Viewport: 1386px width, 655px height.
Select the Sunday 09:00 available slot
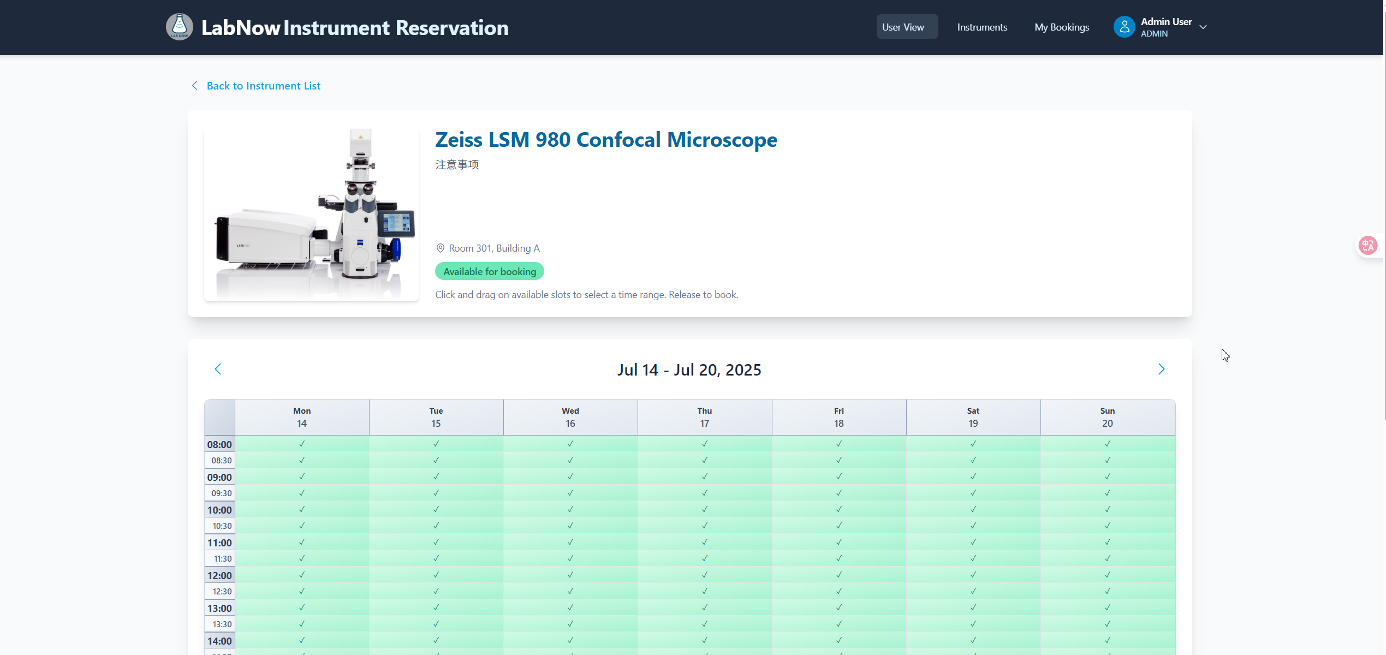[x=1108, y=476]
